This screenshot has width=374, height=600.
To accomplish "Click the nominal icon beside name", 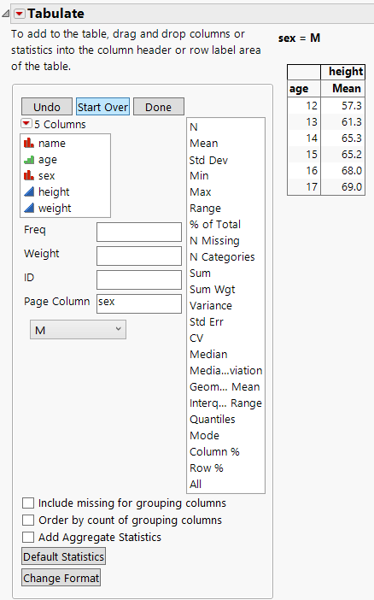I will coord(29,143).
